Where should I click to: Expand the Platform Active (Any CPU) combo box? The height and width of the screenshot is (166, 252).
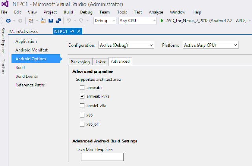pos(210,45)
